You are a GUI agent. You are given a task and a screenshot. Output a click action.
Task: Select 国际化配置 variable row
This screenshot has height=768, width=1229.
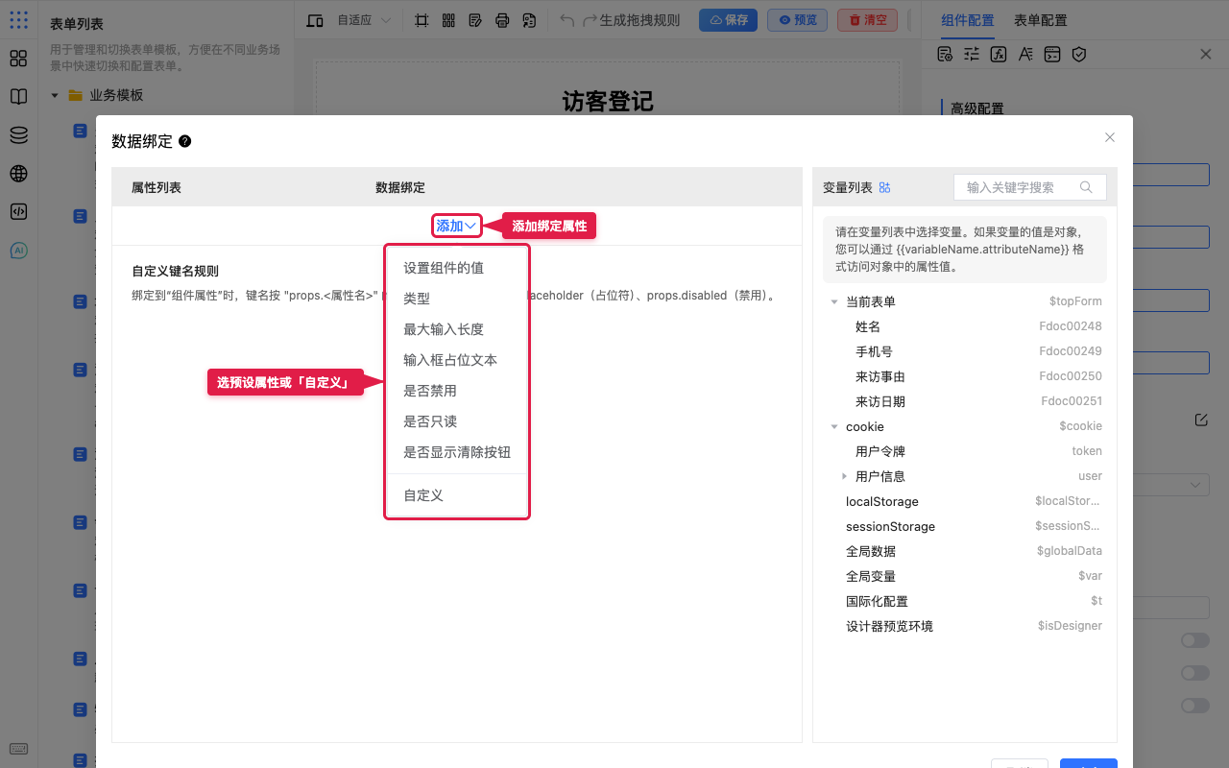(x=965, y=601)
